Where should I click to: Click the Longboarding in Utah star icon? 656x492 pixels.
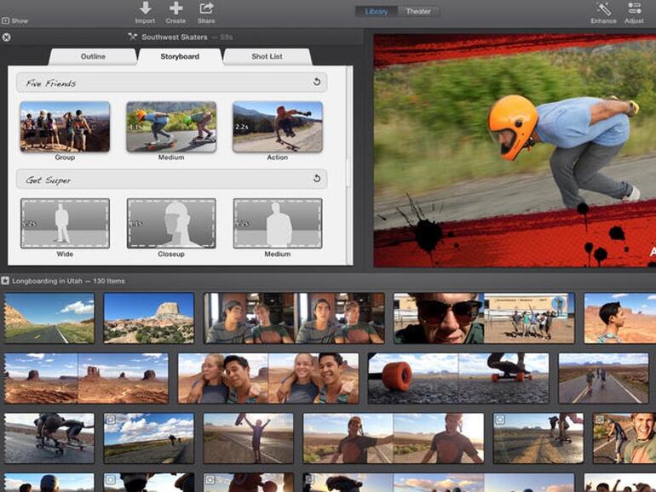point(5,281)
